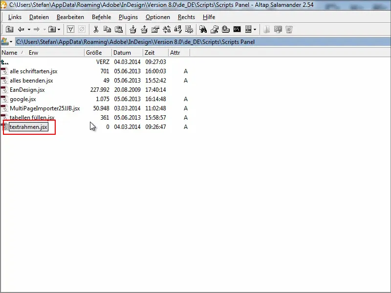Click the greyed recycle bin icon

[289, 29]
